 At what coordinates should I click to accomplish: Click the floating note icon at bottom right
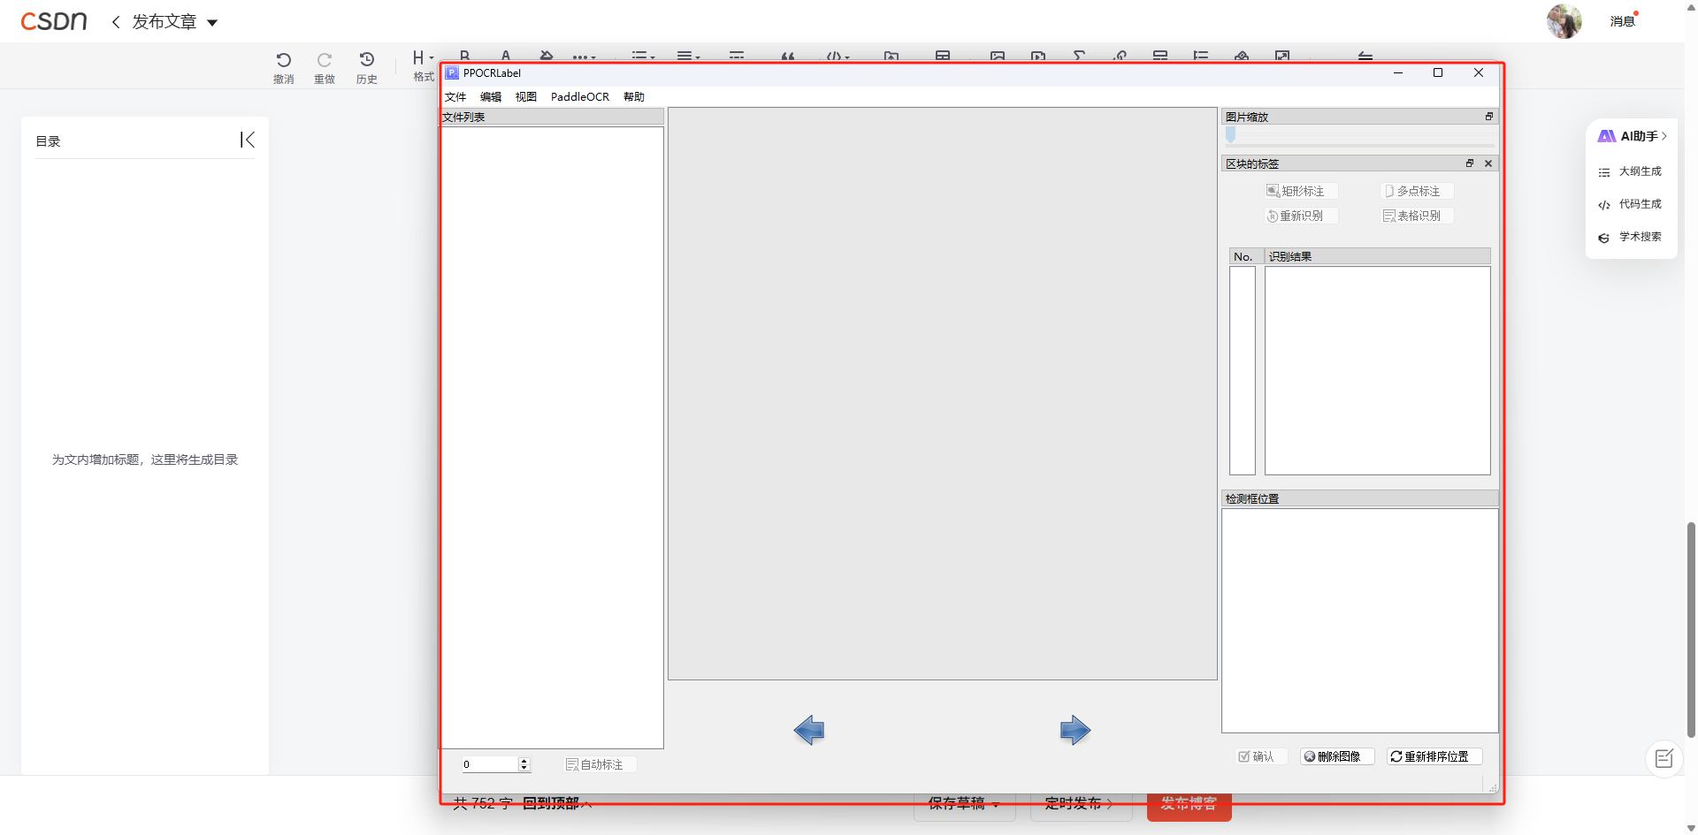1664,758
